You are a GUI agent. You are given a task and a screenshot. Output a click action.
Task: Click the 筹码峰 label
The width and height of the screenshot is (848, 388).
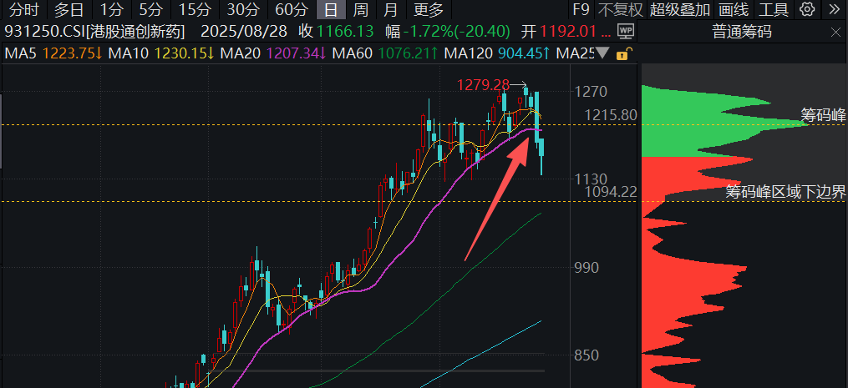tap(823, 114)
